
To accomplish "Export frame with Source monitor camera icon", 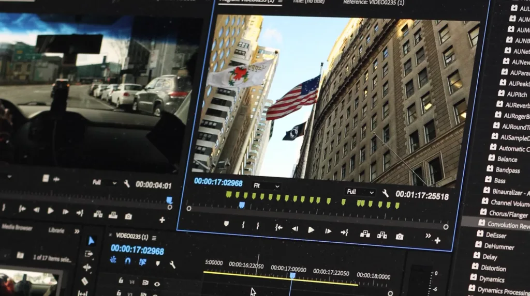I will (x=128, y=216).
